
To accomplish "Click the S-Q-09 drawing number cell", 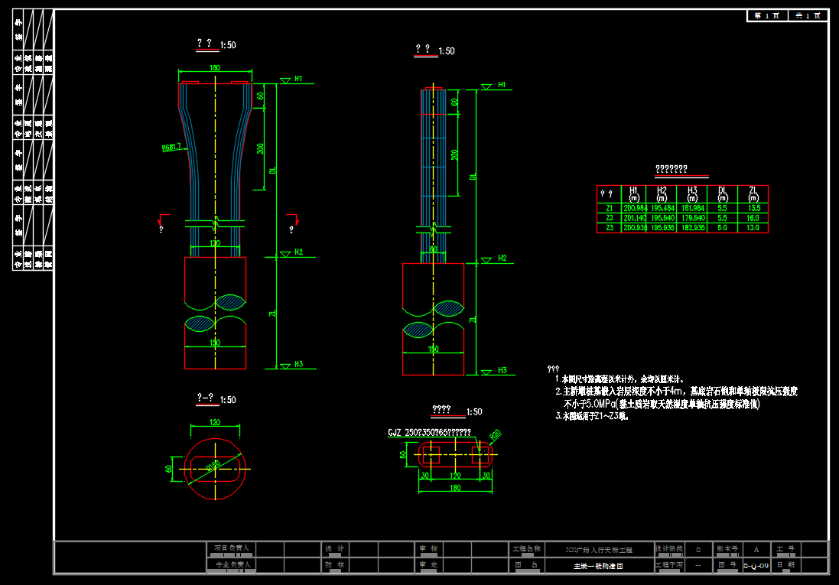I will coord(756,566).
